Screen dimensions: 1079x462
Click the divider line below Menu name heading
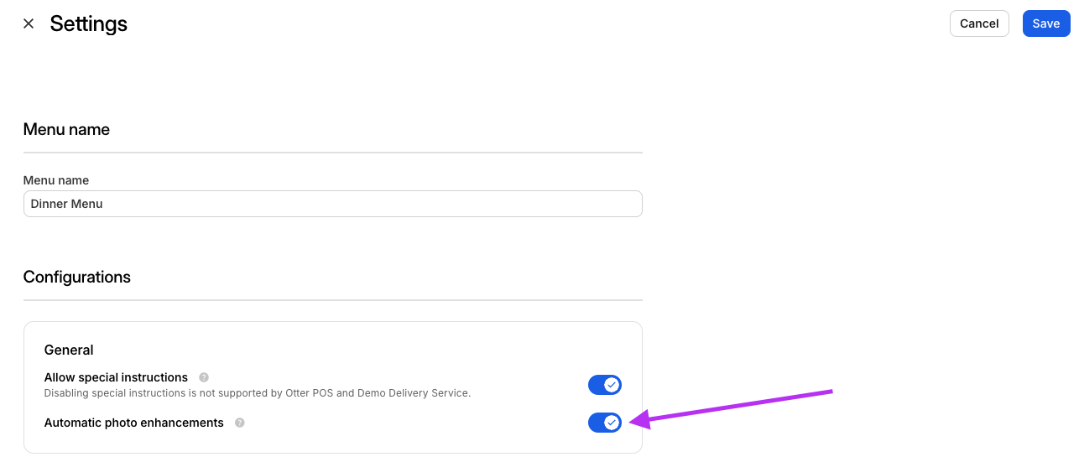[332, 153]
